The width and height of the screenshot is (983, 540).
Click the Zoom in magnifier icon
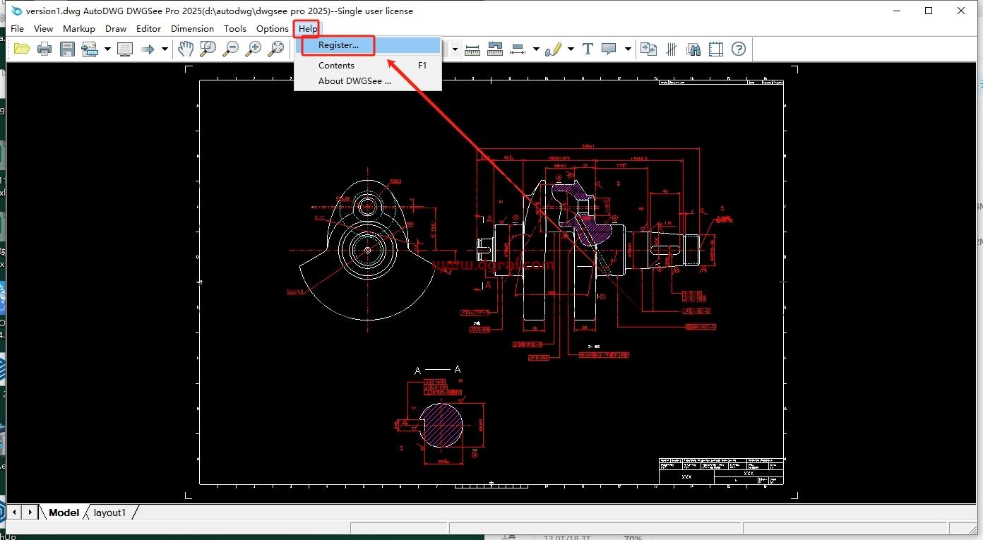[x=254, y=49]
